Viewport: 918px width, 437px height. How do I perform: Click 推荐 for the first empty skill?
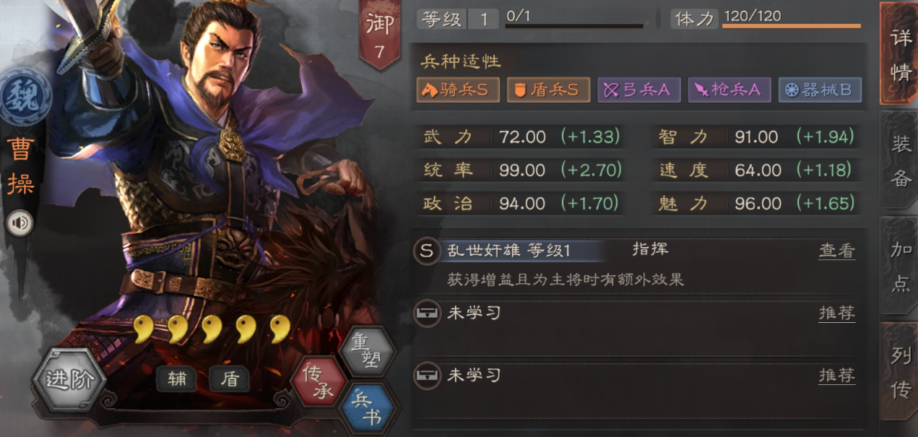coord(836,313)
